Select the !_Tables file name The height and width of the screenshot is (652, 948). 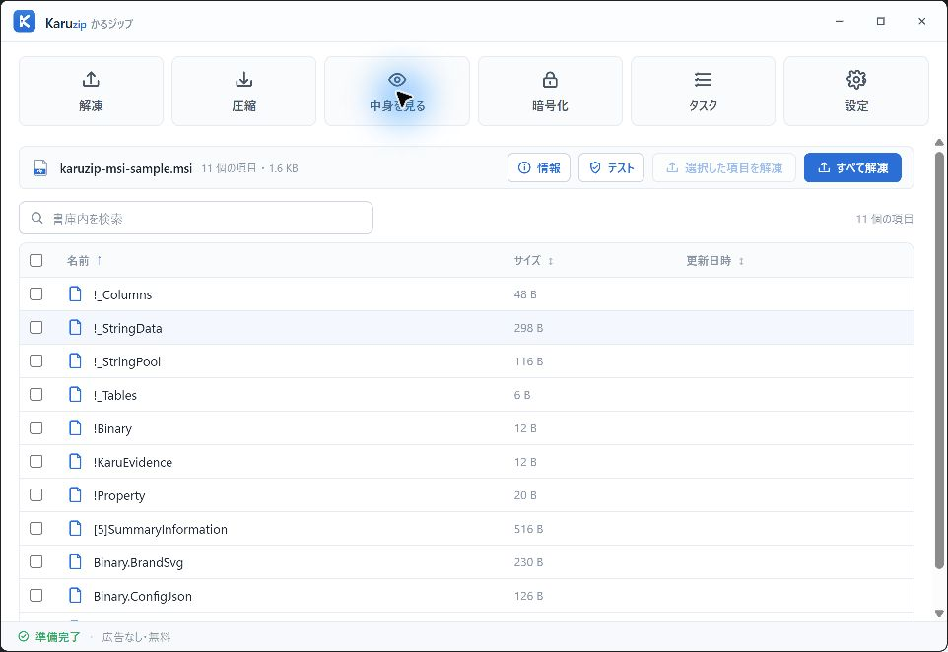[x=115, y=395]
